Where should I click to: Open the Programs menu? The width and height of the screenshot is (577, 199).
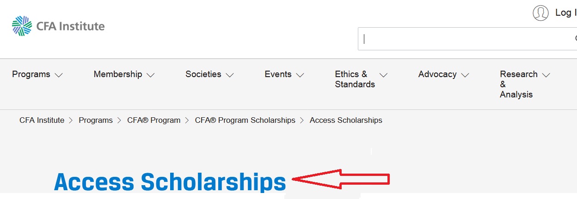[31, 74]
